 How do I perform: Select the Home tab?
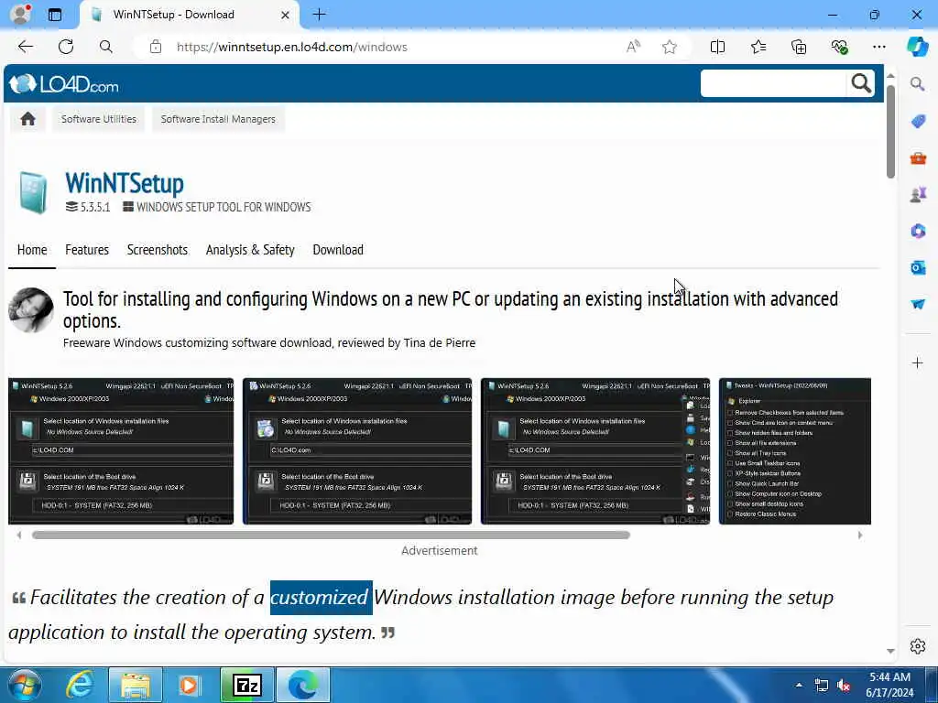32,250
